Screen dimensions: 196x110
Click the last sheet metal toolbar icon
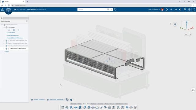click(x=135, y=107)
